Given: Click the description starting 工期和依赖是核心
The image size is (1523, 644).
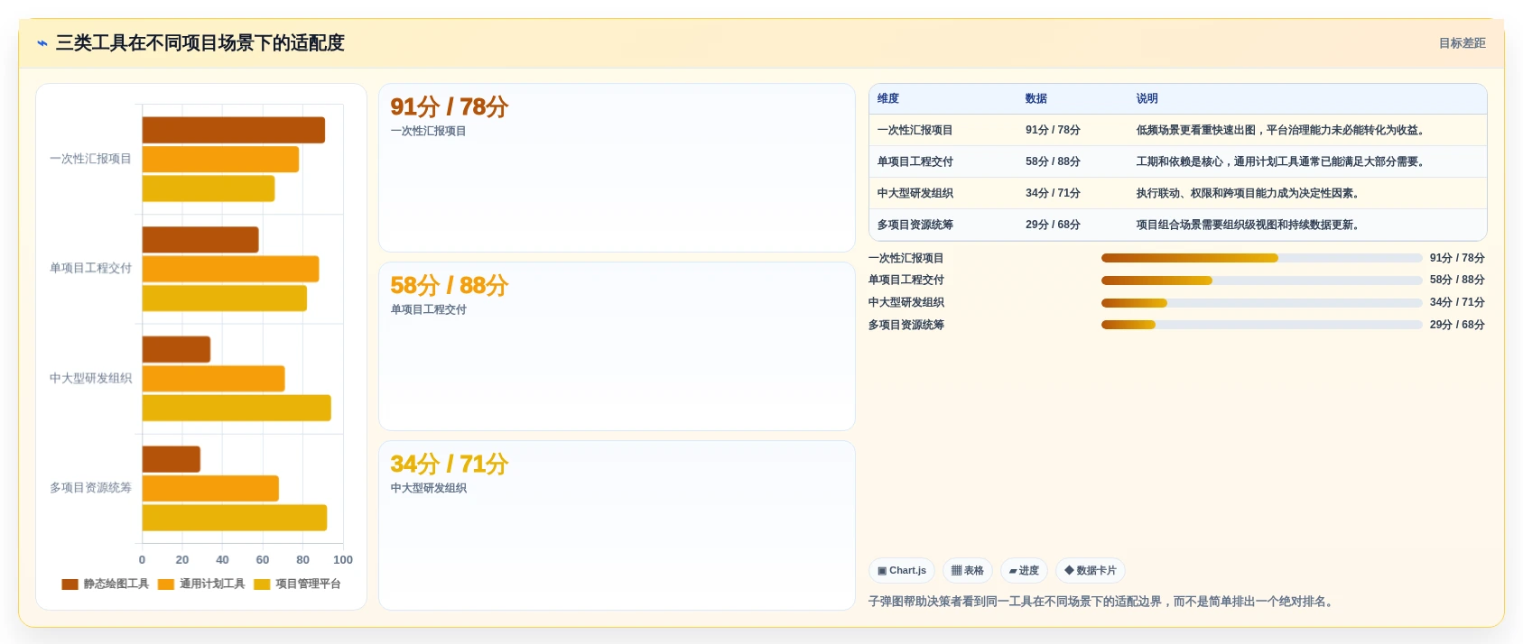Looking at the screenshot, I should click(1282, 162).
